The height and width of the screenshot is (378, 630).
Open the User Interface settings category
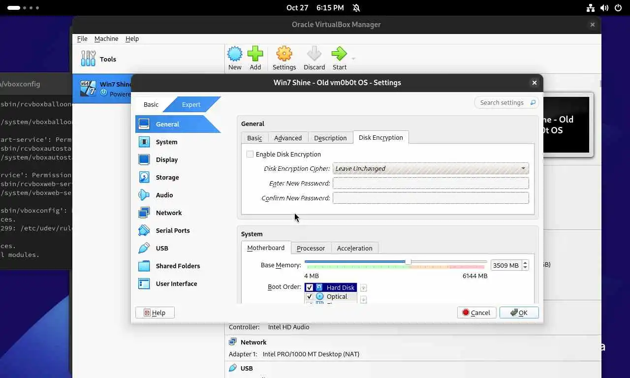(178, 283)
